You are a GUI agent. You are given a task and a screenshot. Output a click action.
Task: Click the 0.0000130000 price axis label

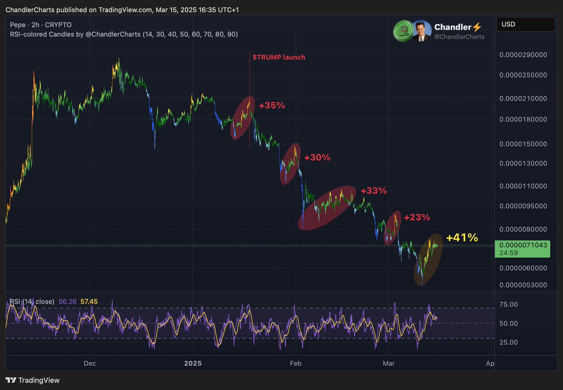pyautogui.click(x=523, y=164)
